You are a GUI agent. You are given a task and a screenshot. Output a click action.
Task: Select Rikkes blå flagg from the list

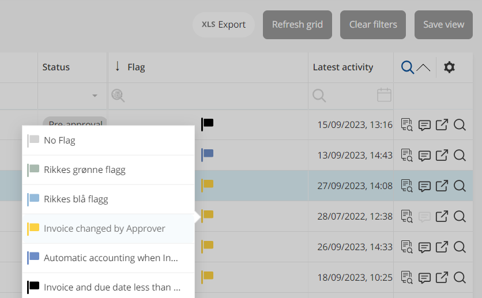[76, 199]
